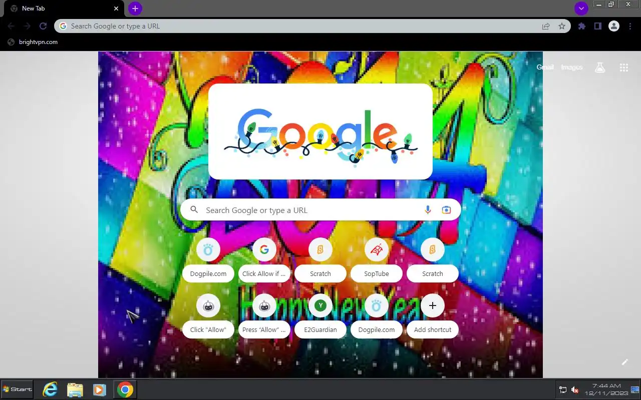Click the share page icon in address bar
The height and width of the screenshot is (400, 641).
click(546, 26)
